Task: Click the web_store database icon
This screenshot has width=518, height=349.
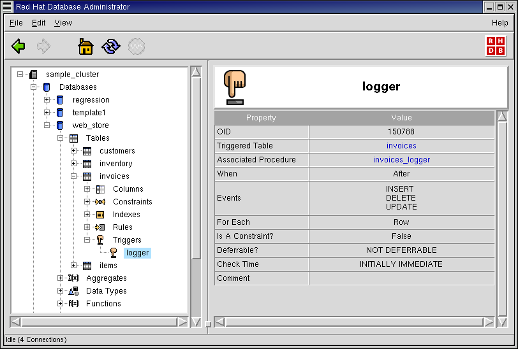Action: point(60,125)
